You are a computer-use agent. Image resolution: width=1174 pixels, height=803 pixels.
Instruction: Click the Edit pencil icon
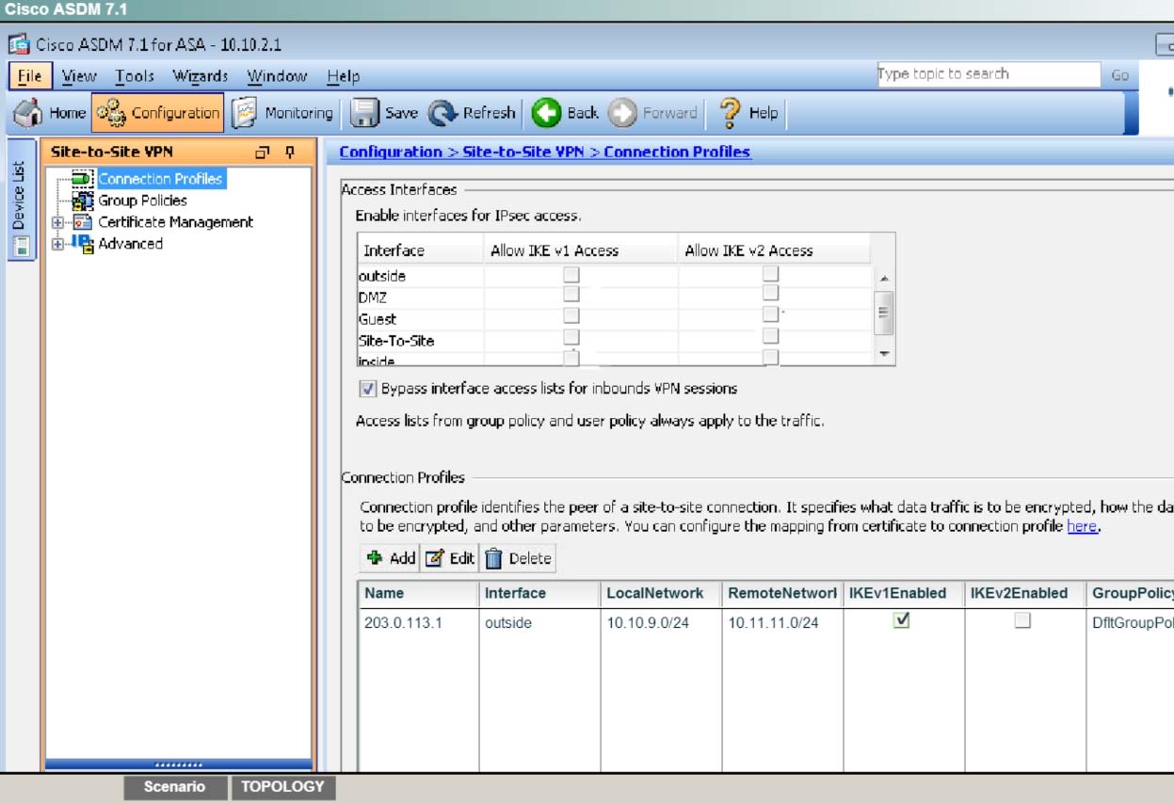[x=434, y=558]
